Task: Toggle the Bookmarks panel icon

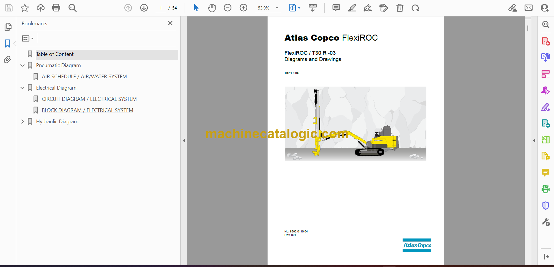Action: (x=8, y=43)
